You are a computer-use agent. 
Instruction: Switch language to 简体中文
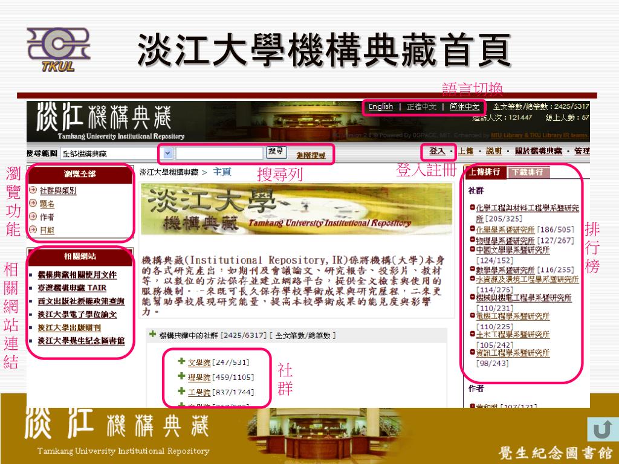pyautogui.click(x=464, y=106)
